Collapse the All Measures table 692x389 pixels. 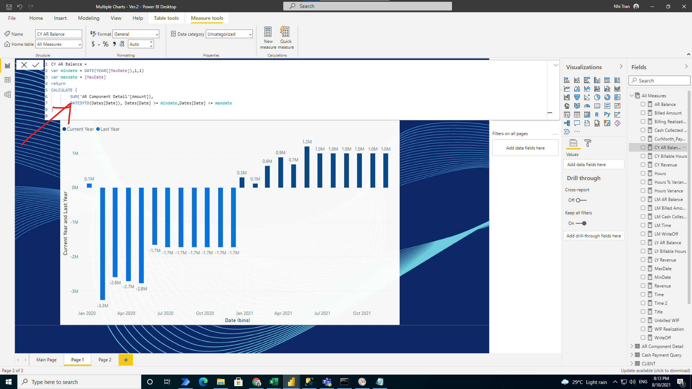point(632,95)
